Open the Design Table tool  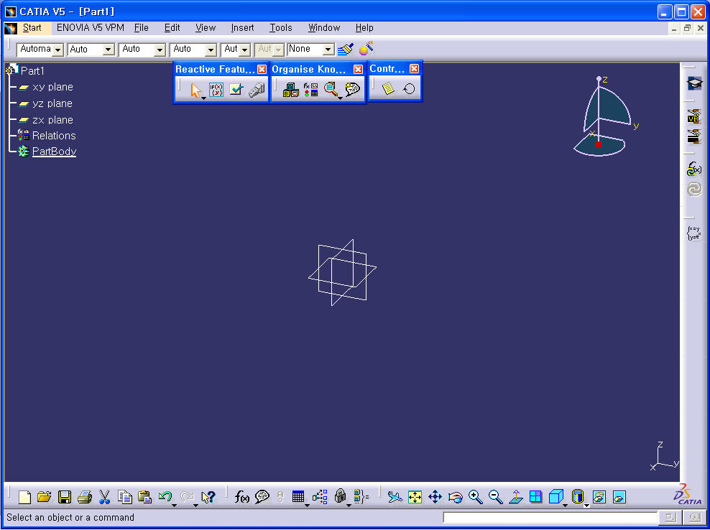click(x=298, y=496)
